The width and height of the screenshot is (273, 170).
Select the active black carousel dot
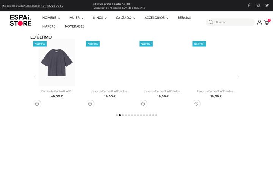(120, 115)
